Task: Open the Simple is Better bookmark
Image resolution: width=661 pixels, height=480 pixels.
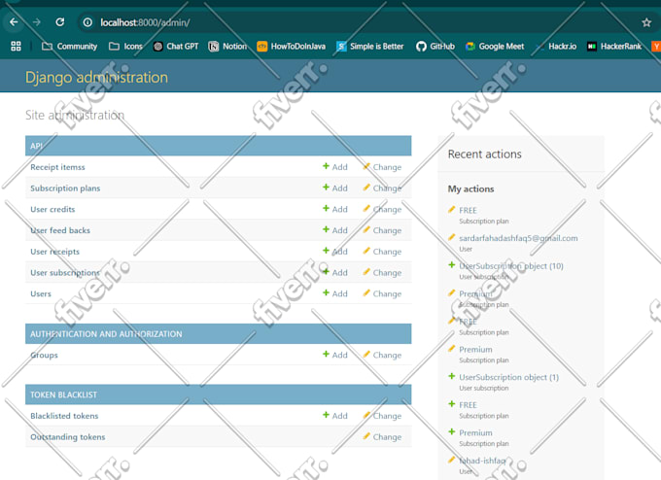Action: [x=370, y=47]
